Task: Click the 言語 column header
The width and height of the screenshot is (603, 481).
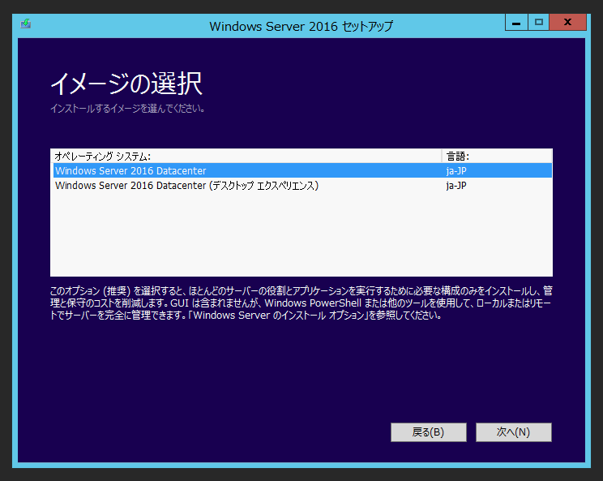Action: click(497, 157)
